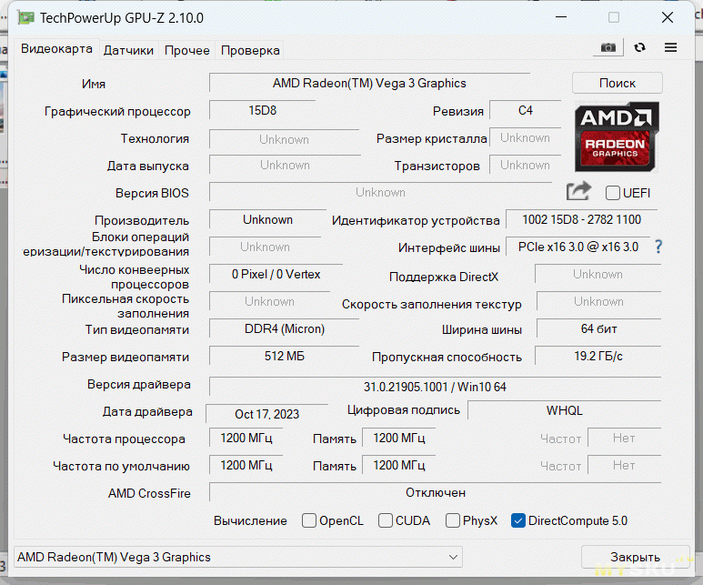The image size is (703, 585).
Task: Click the AMD Radeon Graphics logo
Action: [x=617, y=136]
